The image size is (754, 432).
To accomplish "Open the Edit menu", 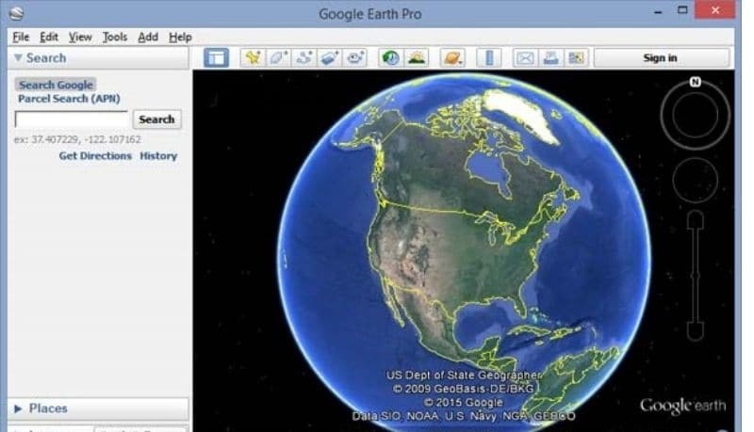I will tap(49, 37).
